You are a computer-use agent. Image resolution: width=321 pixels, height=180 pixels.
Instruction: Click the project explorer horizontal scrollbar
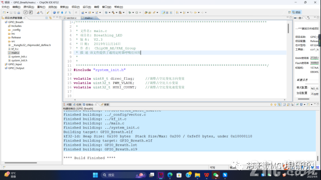pyautogui.click(x=21, y=163)
